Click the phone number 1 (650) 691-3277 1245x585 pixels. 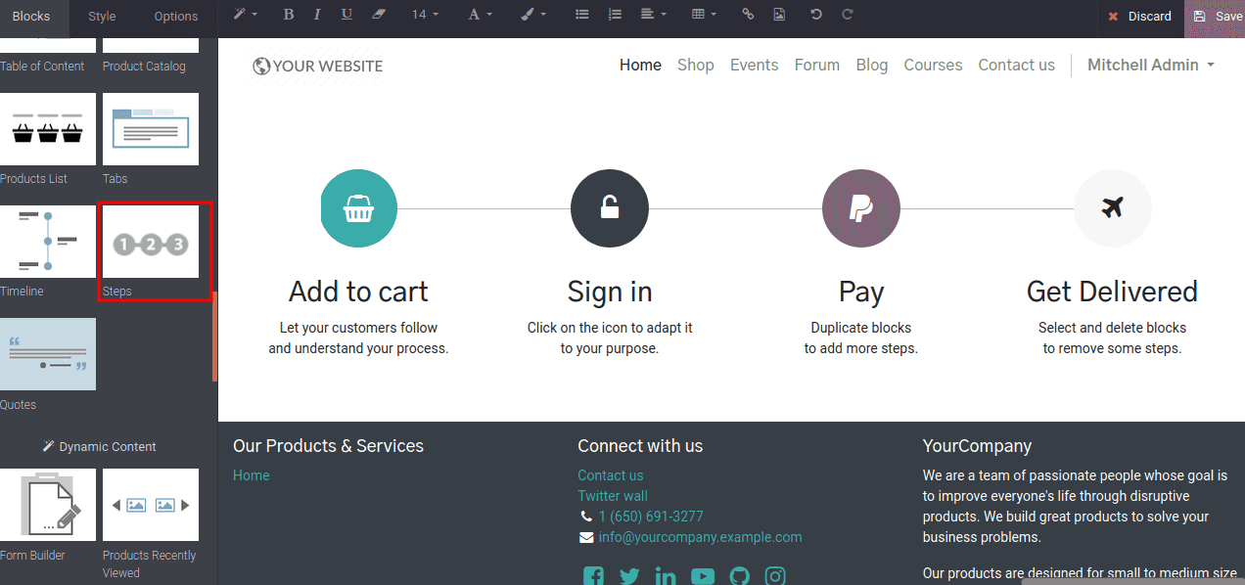coord(651,517)
